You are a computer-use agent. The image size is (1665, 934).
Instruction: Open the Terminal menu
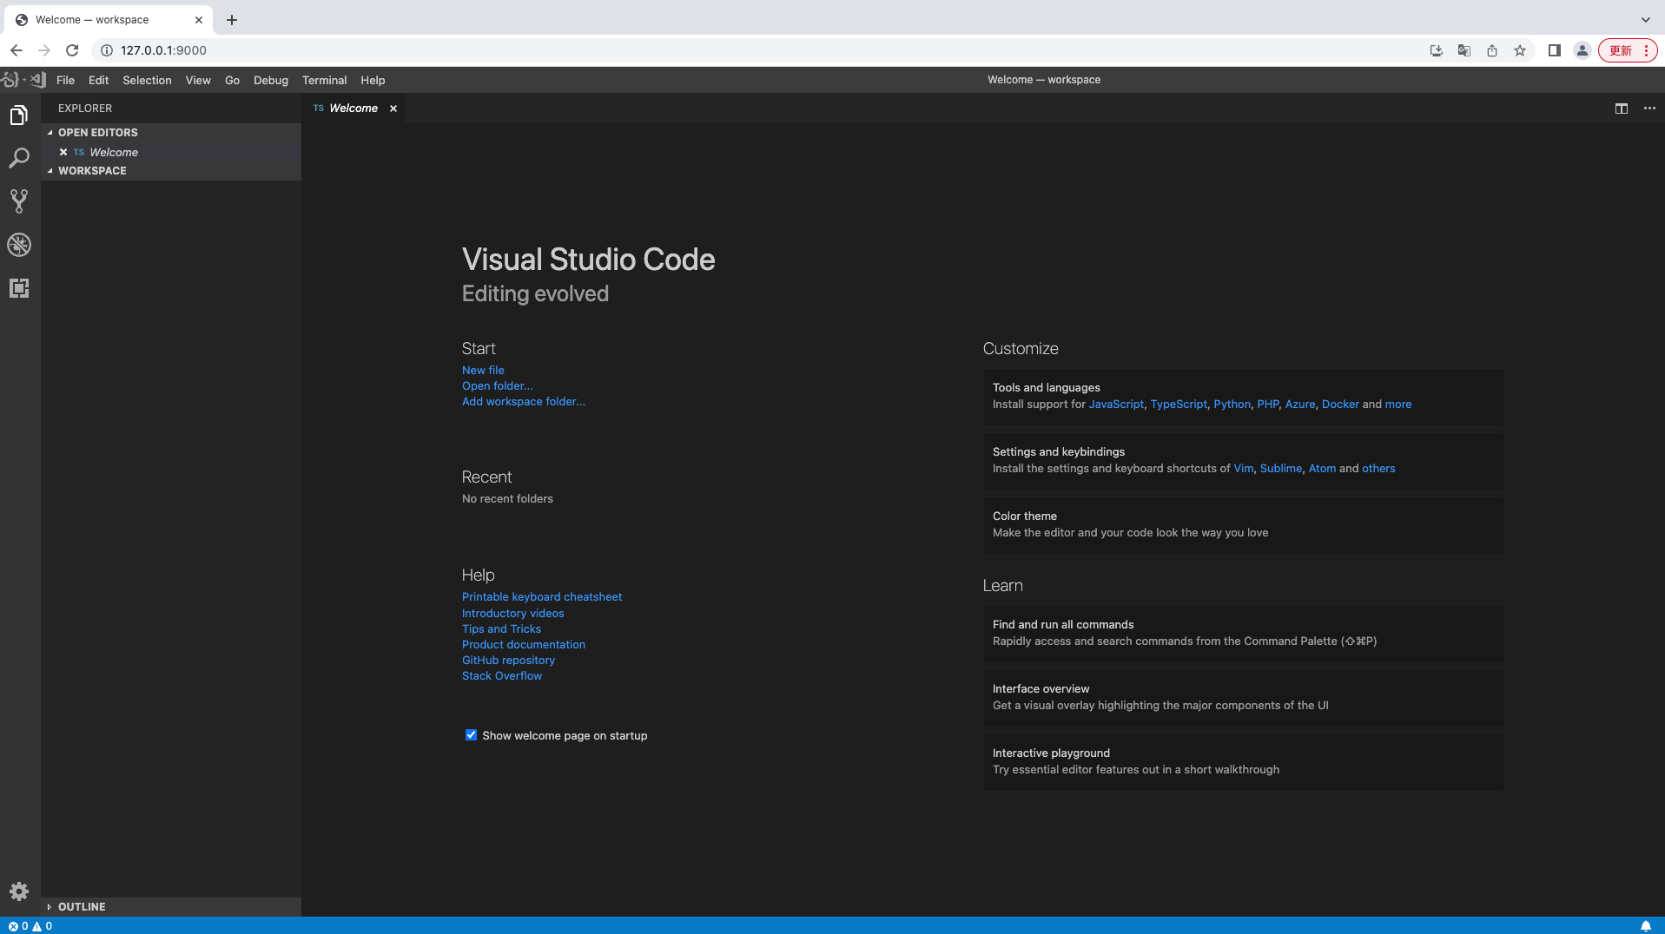(324, 80)
